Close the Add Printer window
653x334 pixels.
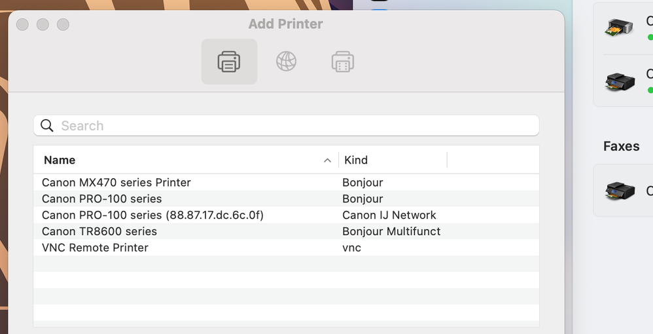[x=22, y=24]
